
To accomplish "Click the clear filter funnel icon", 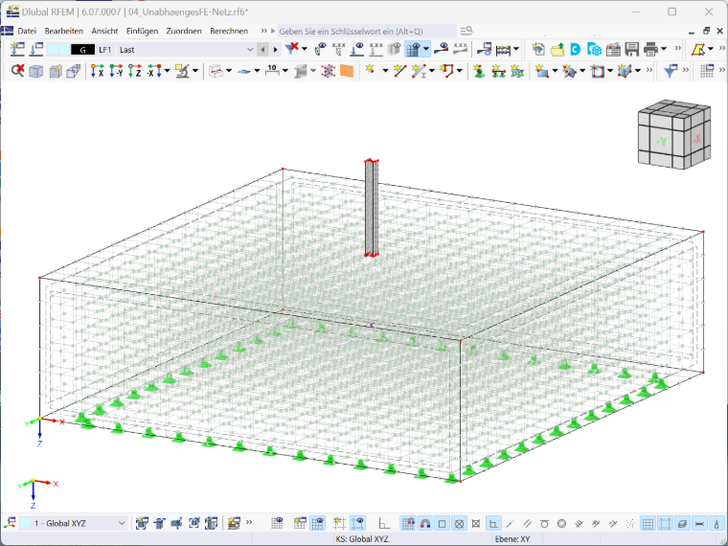I will 292,48.
